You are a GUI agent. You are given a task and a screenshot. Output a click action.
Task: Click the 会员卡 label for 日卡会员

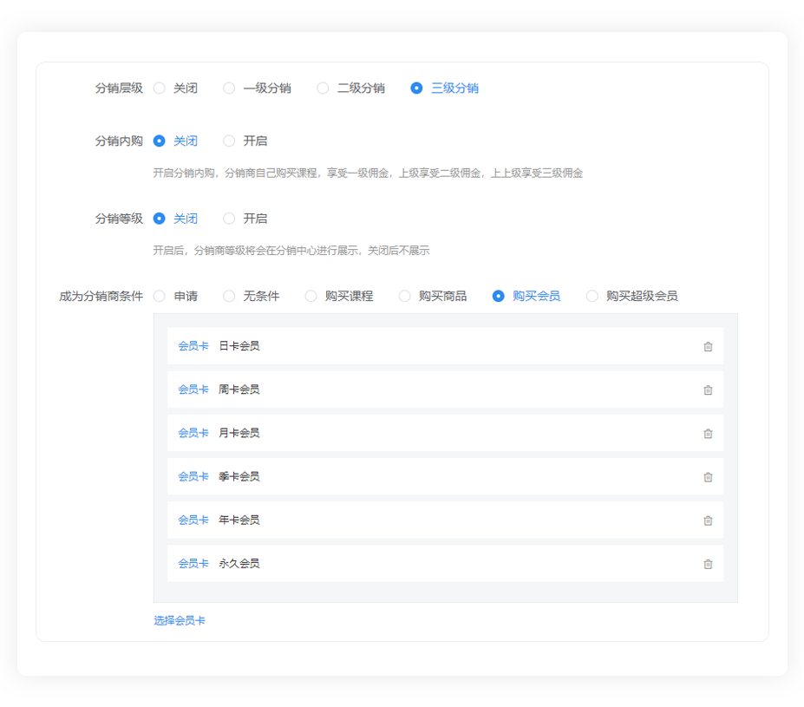point(193,346)
